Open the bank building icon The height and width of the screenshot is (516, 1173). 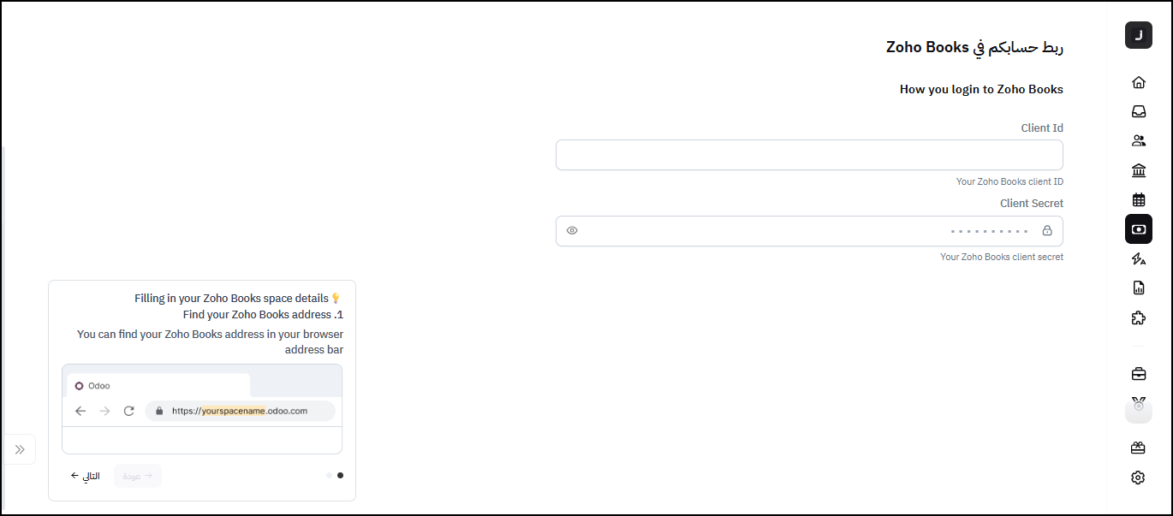pyautogui.click(x=1138, y=170)
